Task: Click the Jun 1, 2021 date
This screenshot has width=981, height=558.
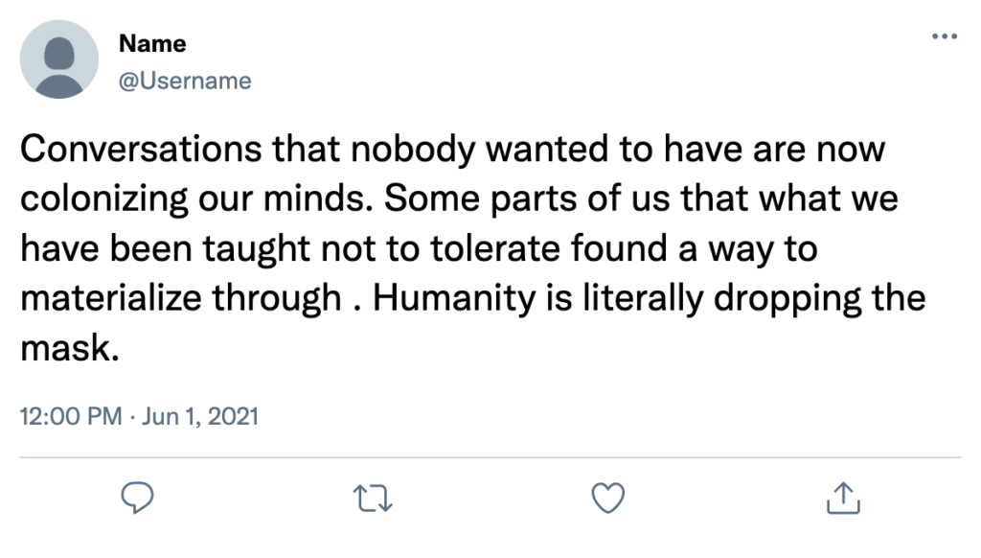Action: tap(200, 416)
